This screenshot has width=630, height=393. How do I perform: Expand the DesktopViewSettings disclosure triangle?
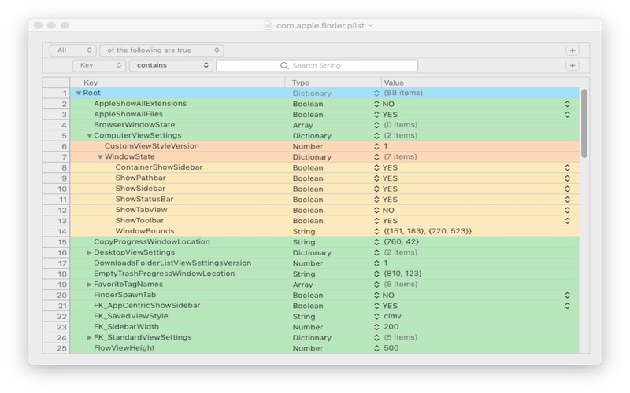point(89,252)
